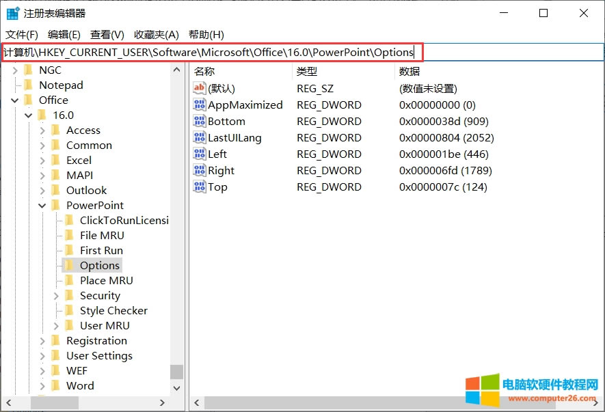Open the 帮助(H) help menu
The height and width of the screenshot is (412, 605).
[206, 34]
